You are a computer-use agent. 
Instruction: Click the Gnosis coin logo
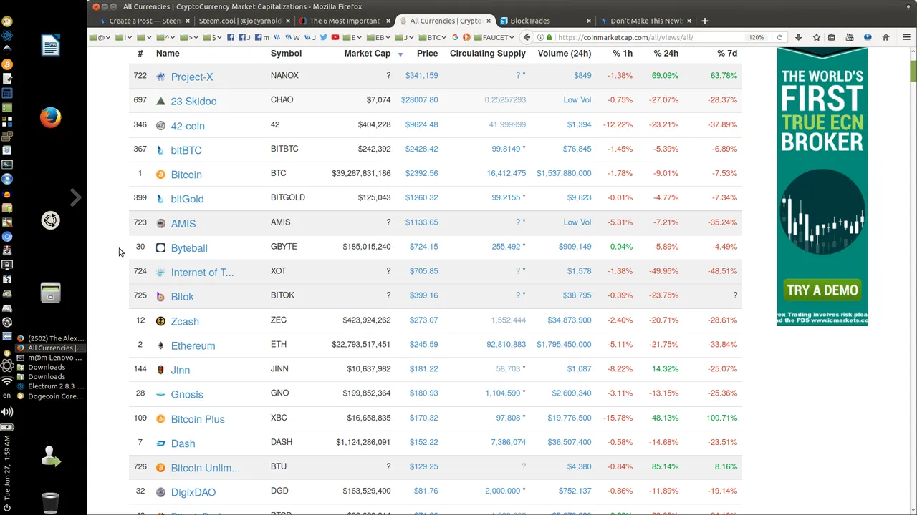pos(160,394)
